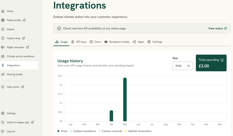Click the info icon next to Total spending
This screenshot has height=136, width=233.
click(222, 60)
